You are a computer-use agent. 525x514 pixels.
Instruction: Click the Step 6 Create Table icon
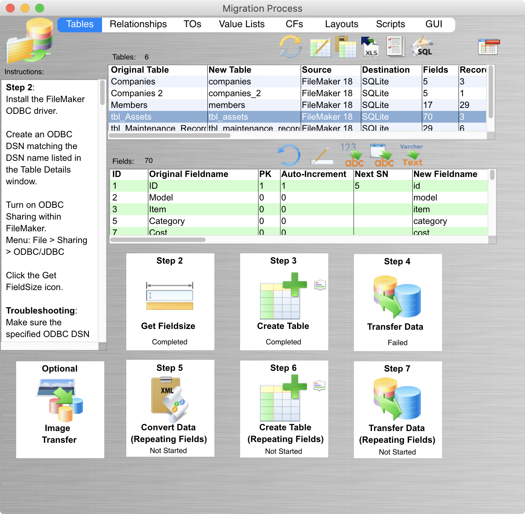[x=283, y=398]
